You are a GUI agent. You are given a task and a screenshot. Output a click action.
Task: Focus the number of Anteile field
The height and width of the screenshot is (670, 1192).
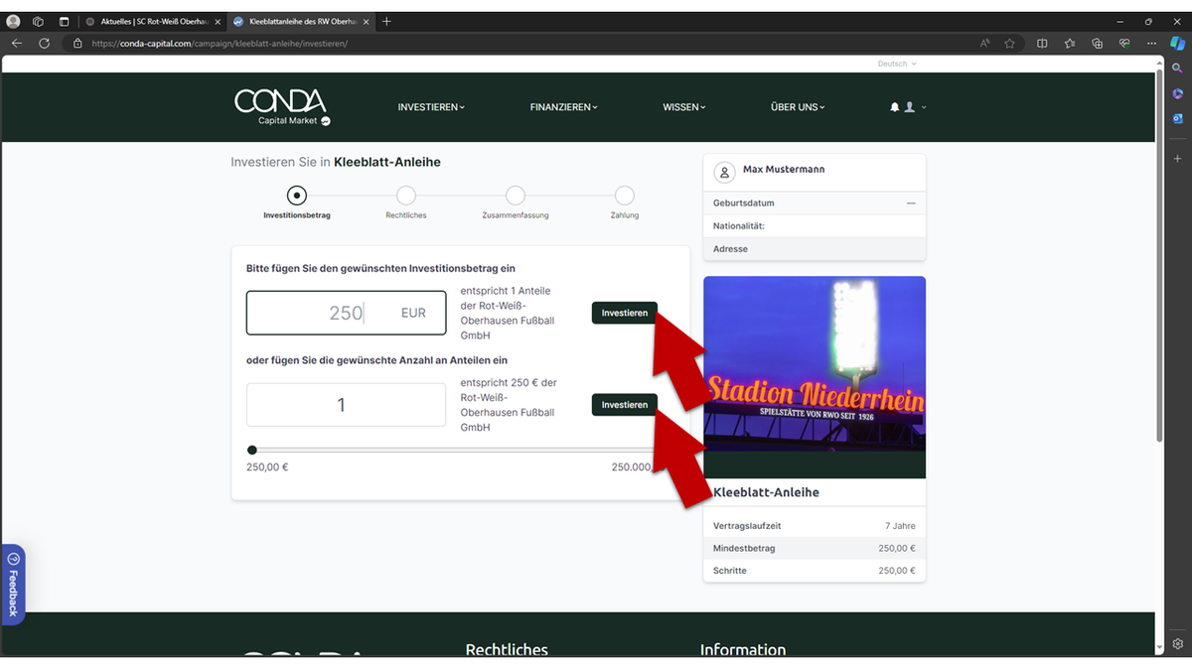[x=346, y=405]
